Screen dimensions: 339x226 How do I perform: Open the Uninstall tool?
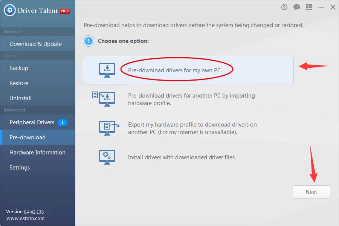(37, 98)
